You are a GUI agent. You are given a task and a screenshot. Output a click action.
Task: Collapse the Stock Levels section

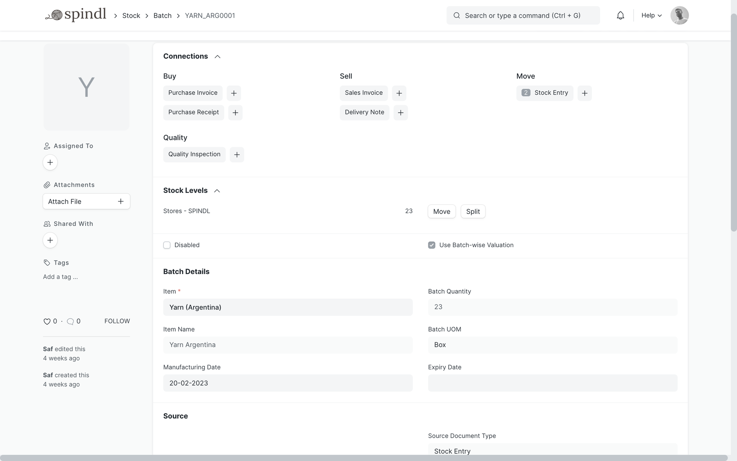pos(218,191)
